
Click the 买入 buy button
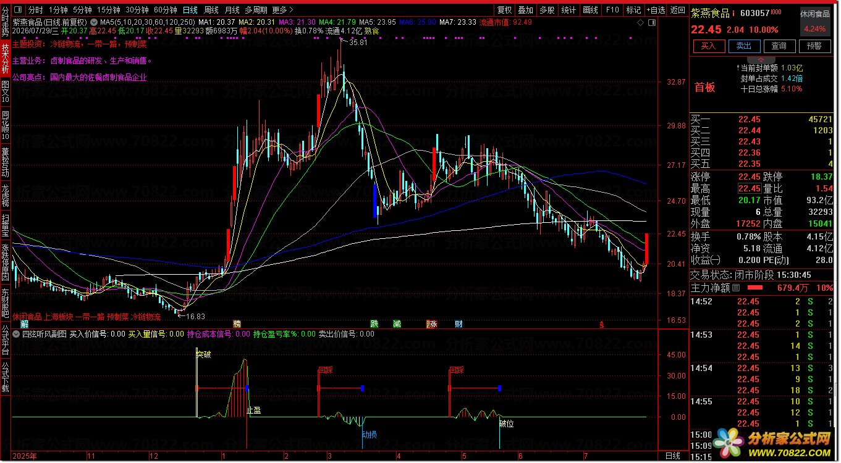[x=709, y=46]
